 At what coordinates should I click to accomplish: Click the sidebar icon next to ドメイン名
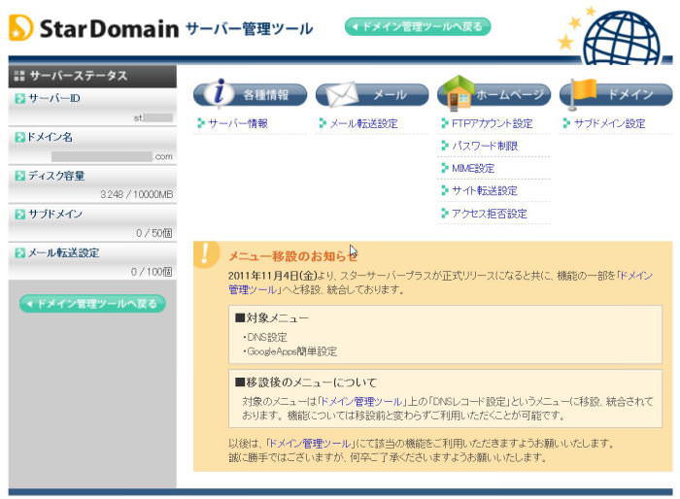(19, 138)
